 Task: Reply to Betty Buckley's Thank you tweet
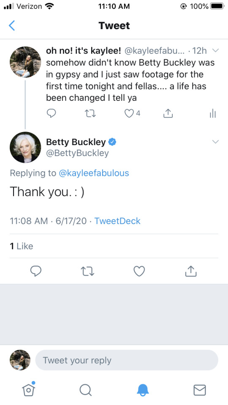[35, 271]
